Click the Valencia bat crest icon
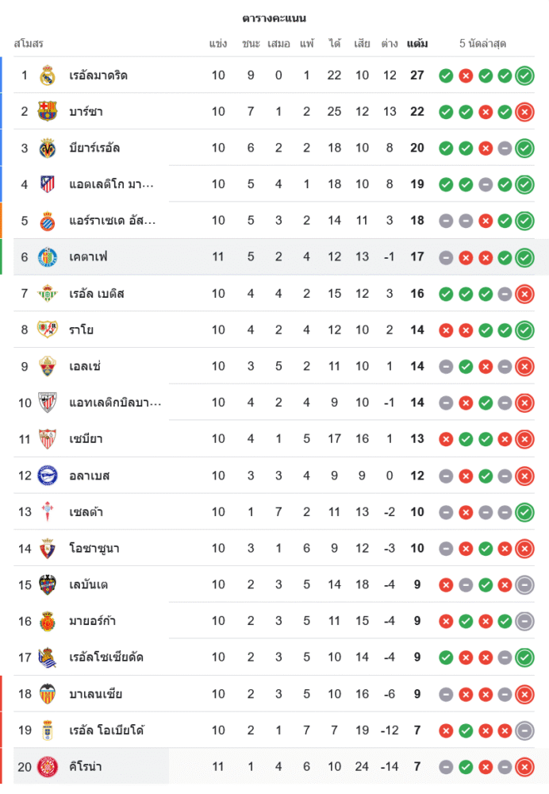The image size is (549, 794). pos(48,694)
